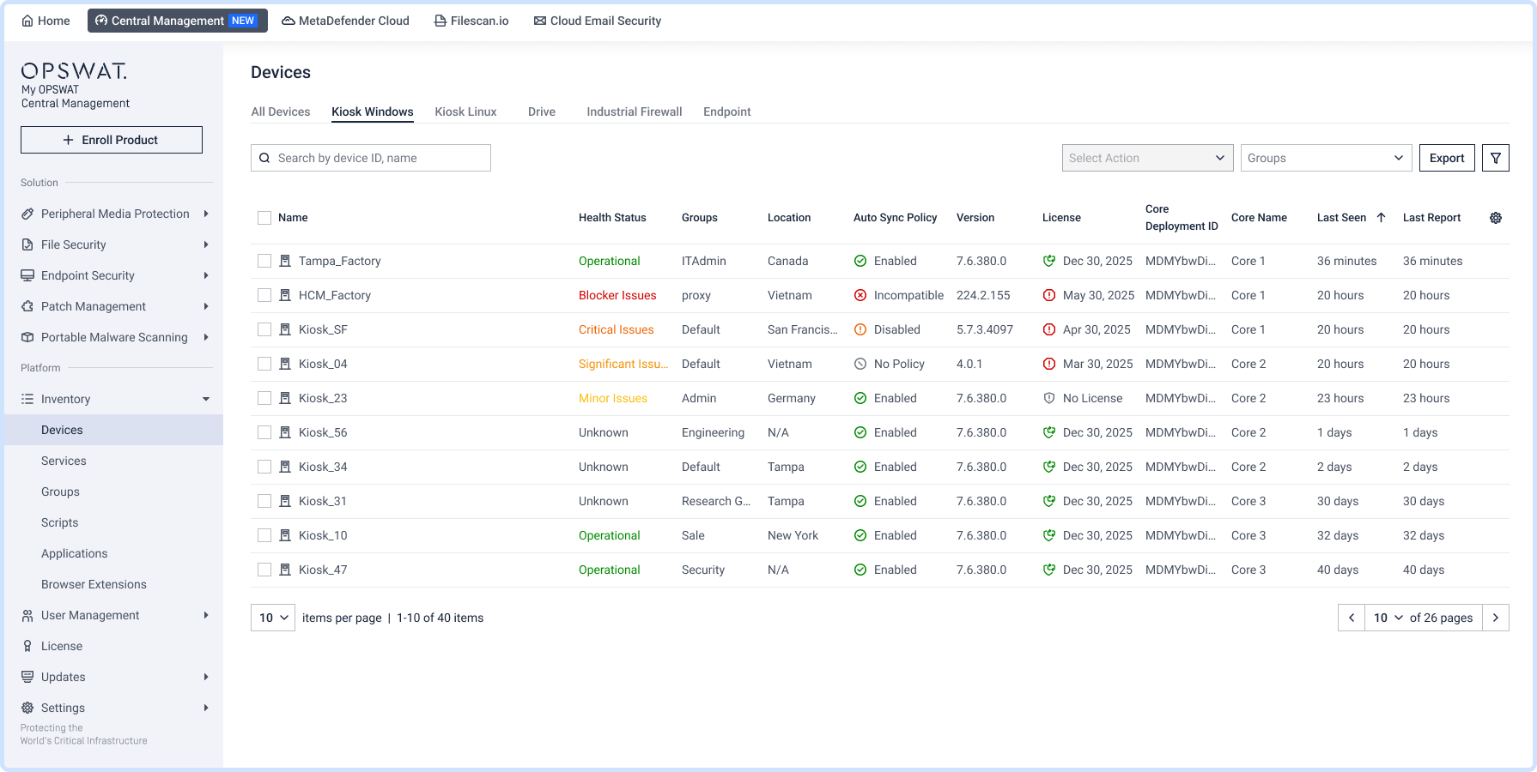Click the kiosk device icon beside Tampa_Factory
1537x772 pixels.
click(285, 261)
